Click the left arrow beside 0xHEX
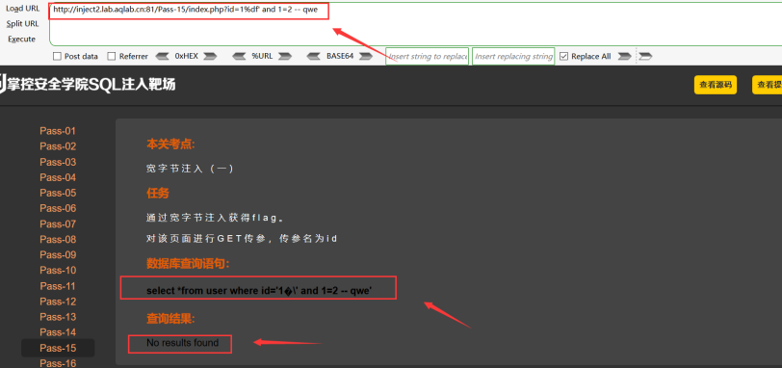782x368 pixels. [163, 56]
